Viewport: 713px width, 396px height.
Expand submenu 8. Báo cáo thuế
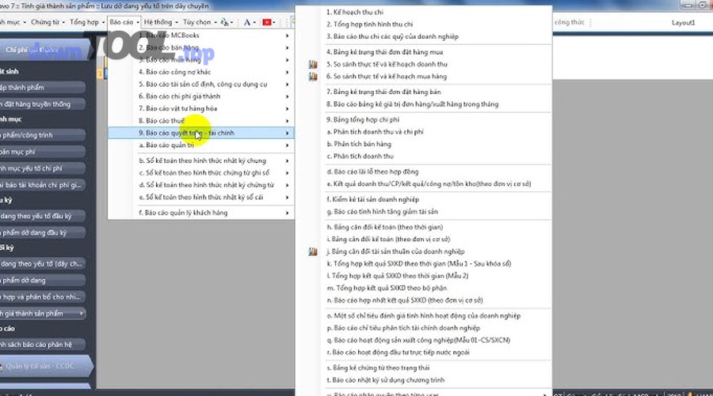click(x=201, y=121)
